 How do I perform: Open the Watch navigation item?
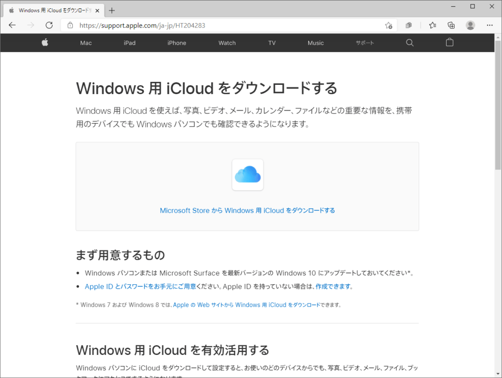coord(227,43)
